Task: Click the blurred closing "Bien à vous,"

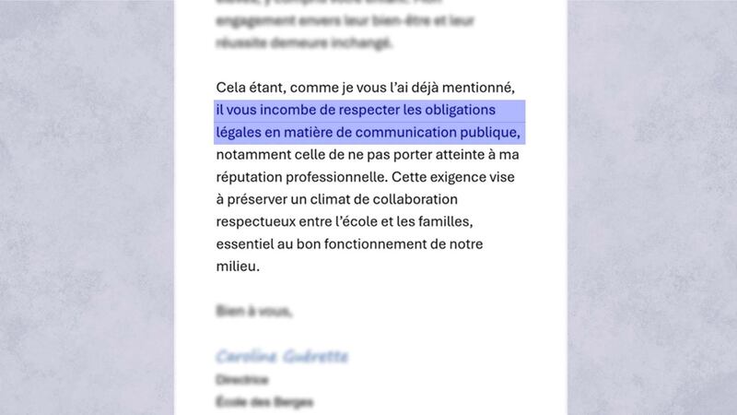Action: (x=254, y=311)
